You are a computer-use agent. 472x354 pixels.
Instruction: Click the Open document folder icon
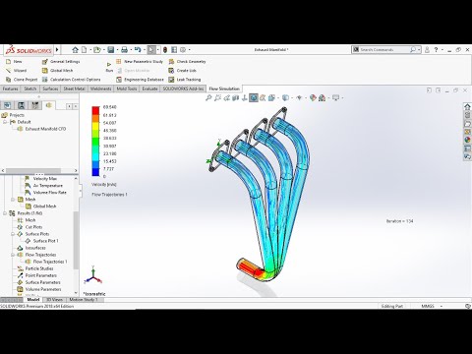pos(96,50)
